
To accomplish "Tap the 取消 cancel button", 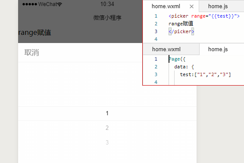I will click(31, 52).
